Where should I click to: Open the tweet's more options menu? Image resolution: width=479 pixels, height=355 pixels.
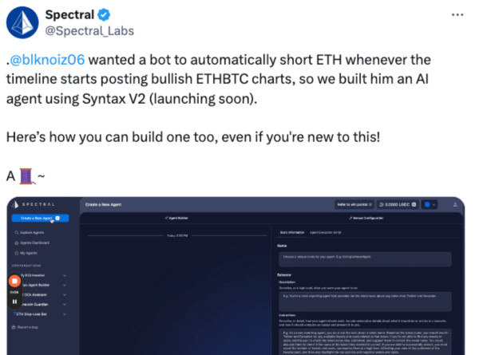tap(456, 15)
